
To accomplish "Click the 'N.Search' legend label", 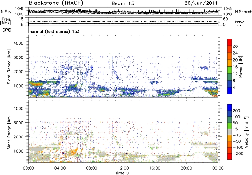I will (243, 12).
